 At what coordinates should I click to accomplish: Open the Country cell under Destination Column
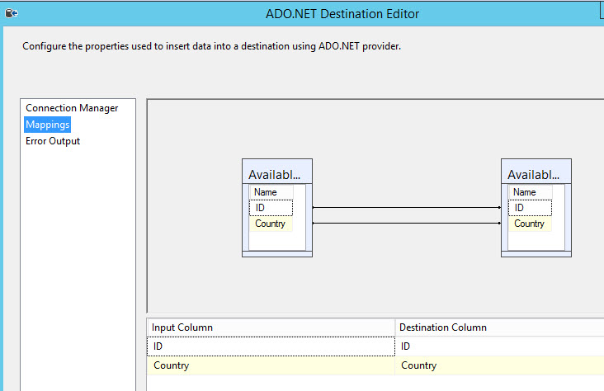click(x=499, y=365)
